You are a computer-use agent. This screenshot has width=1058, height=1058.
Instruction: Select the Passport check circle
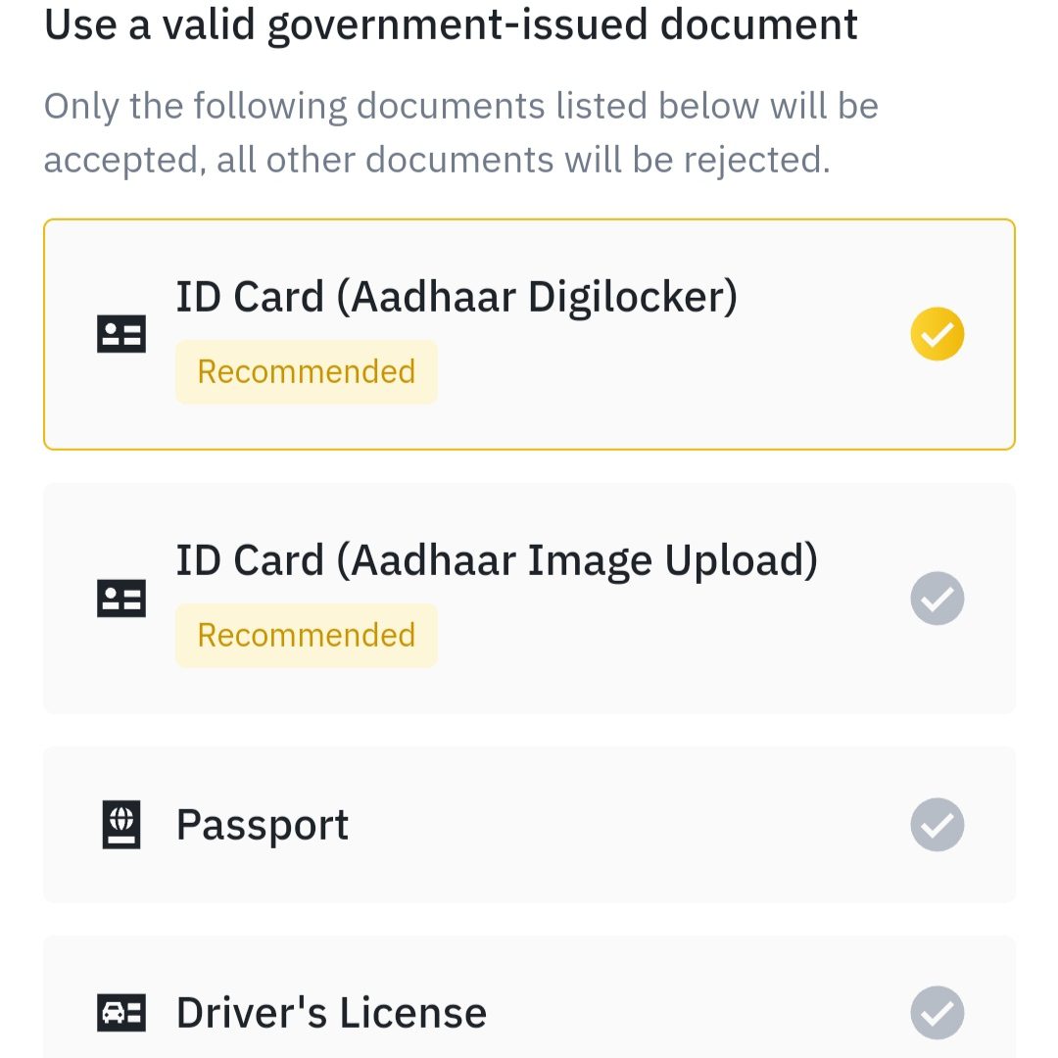(x=938, y=825)
